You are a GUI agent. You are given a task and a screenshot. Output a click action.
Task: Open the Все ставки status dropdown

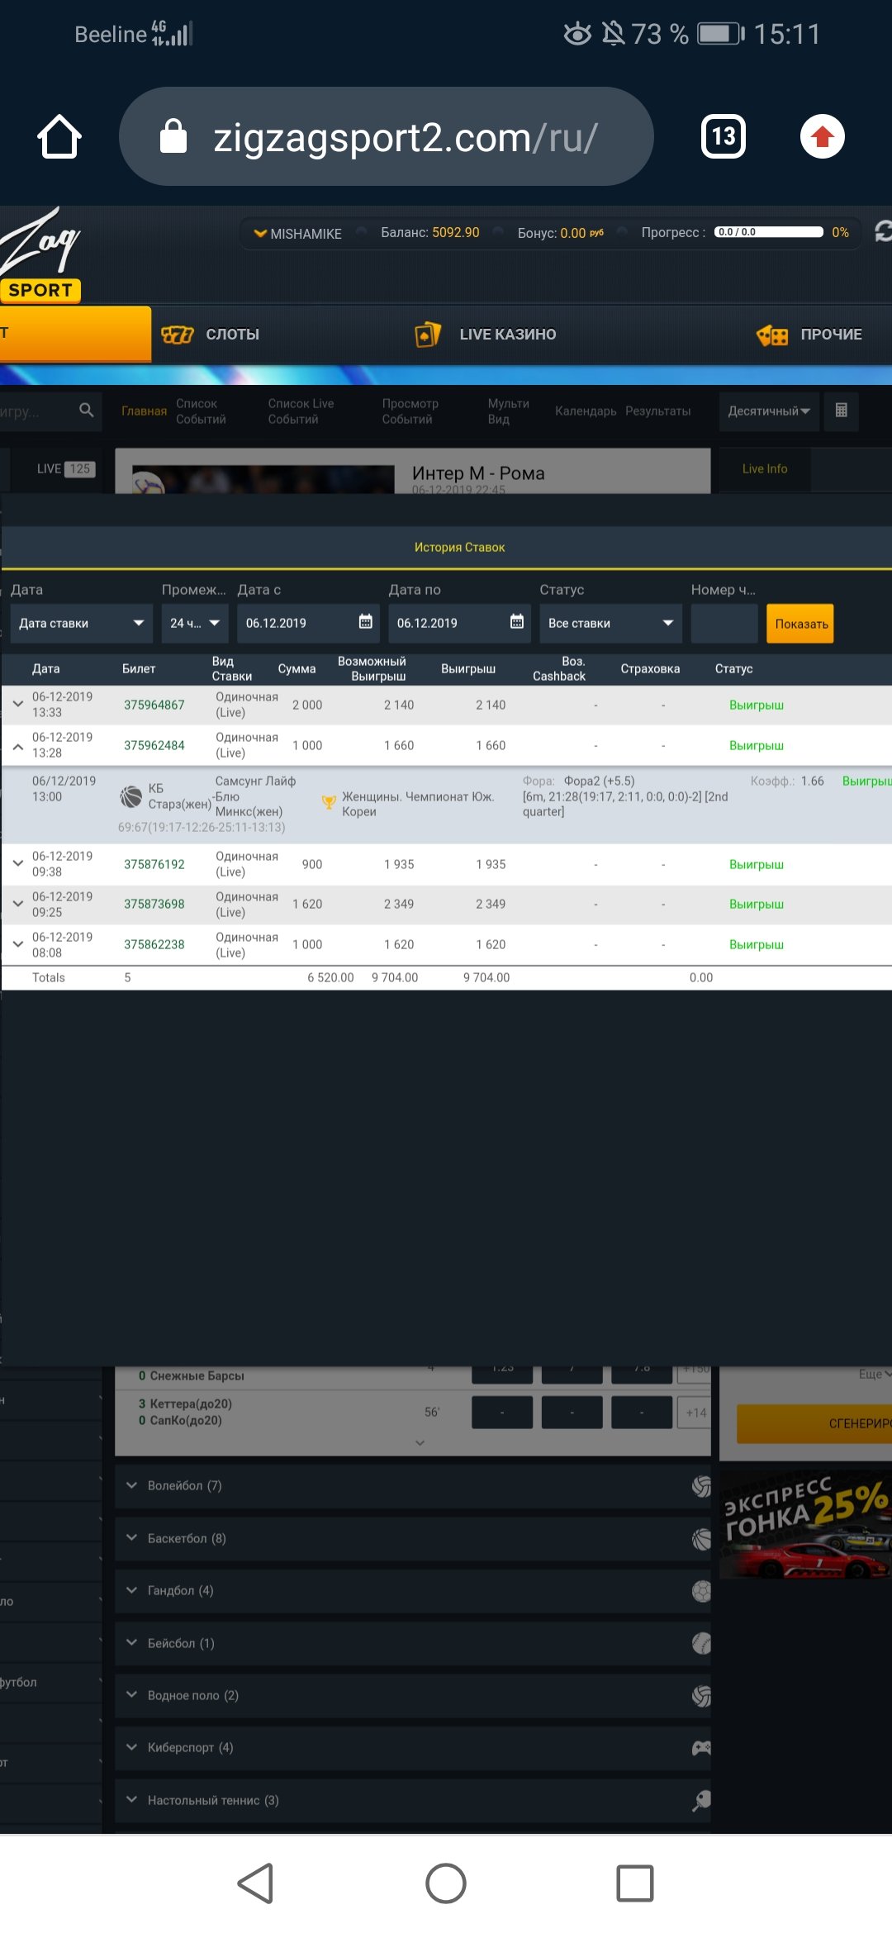pyautogui.click(x=610, y=624)
